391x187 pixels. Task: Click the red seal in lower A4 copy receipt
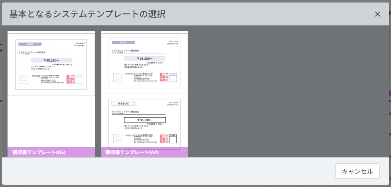point(164,139)
